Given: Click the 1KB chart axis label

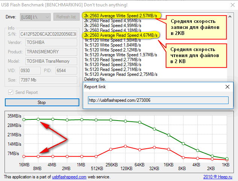Looking at the screenshot, I should [226, 164].
